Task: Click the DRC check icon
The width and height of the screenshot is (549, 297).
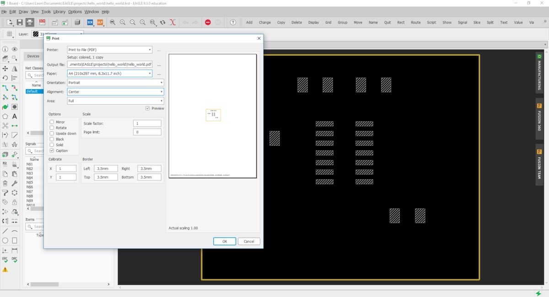Action: pos(15,260)
